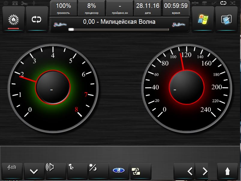Click the pushpin icon button
This screenshot has height=181, width=241.
(x=77, y=171)
